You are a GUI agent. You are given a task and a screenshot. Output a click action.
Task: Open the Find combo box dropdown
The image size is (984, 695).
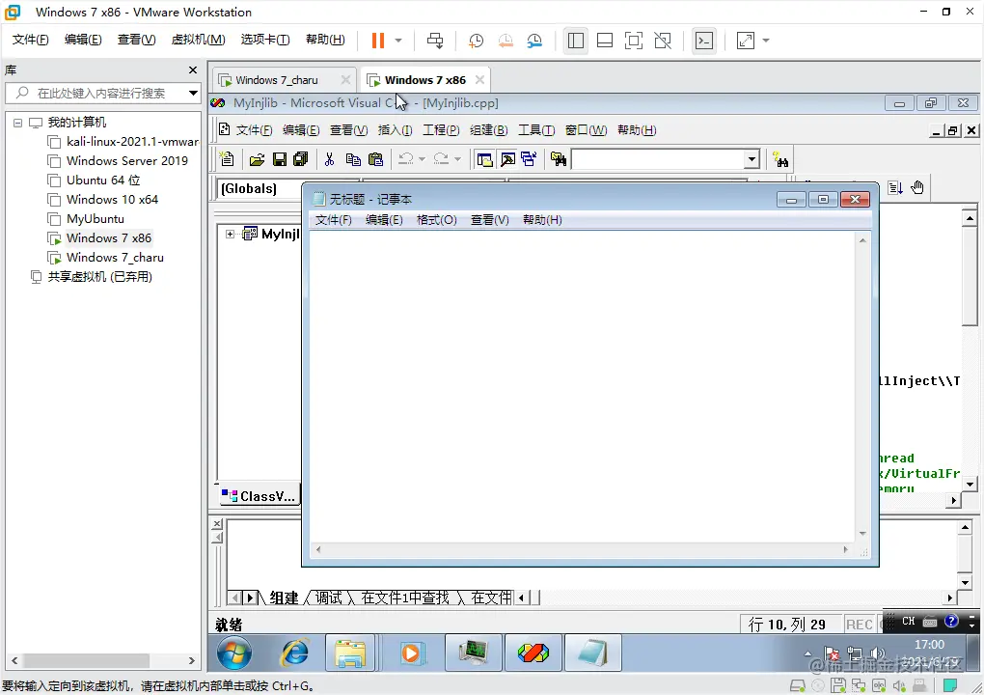(x=752, y=159)
